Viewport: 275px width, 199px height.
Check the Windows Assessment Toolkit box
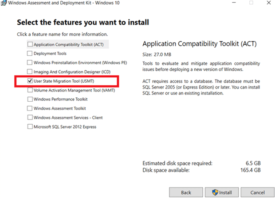point(30,108)
